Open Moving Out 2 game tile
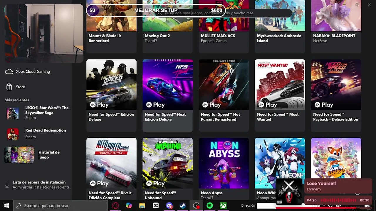 coord(167,26)
